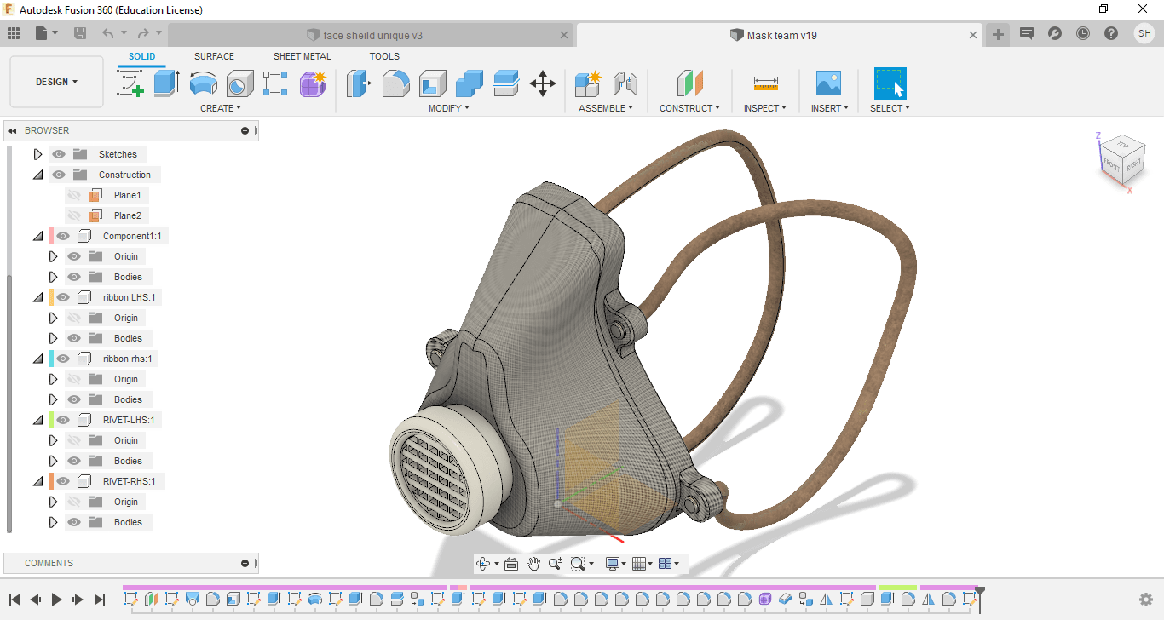Select the Press Pull tool
The height and width of the screenshot is (620, 1164).
360,83
